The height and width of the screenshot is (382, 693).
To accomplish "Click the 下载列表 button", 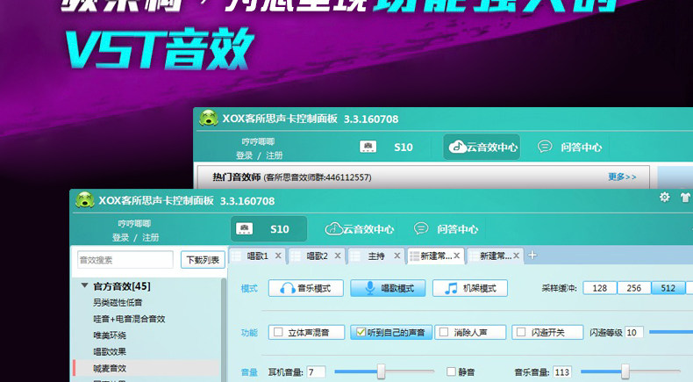I will [x=203, y=260].
